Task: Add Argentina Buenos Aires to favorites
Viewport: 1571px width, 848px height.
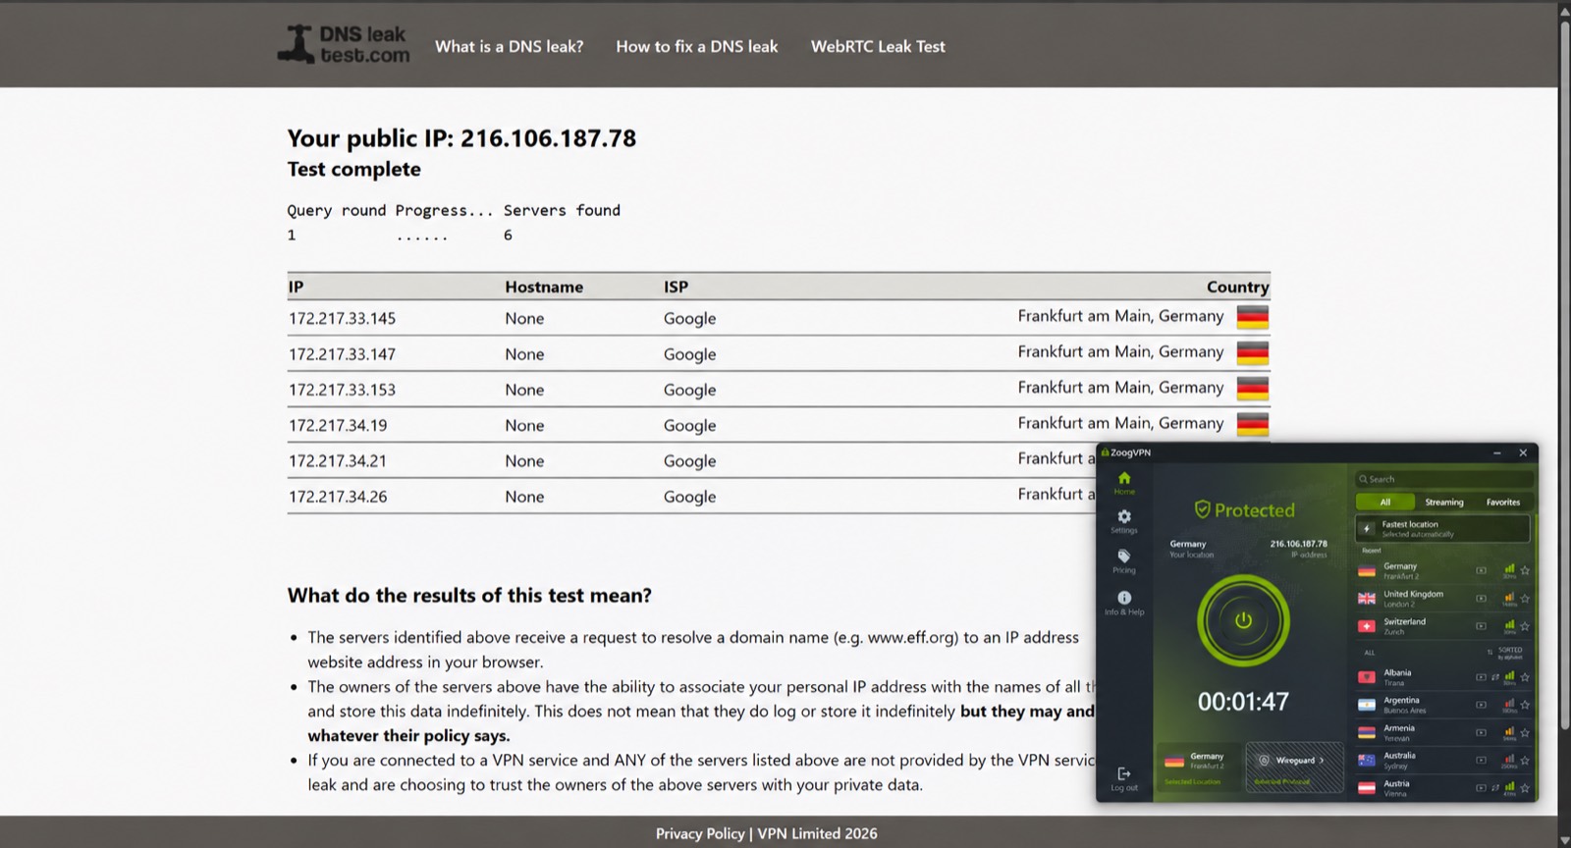Action: (x=1525, y=705)
